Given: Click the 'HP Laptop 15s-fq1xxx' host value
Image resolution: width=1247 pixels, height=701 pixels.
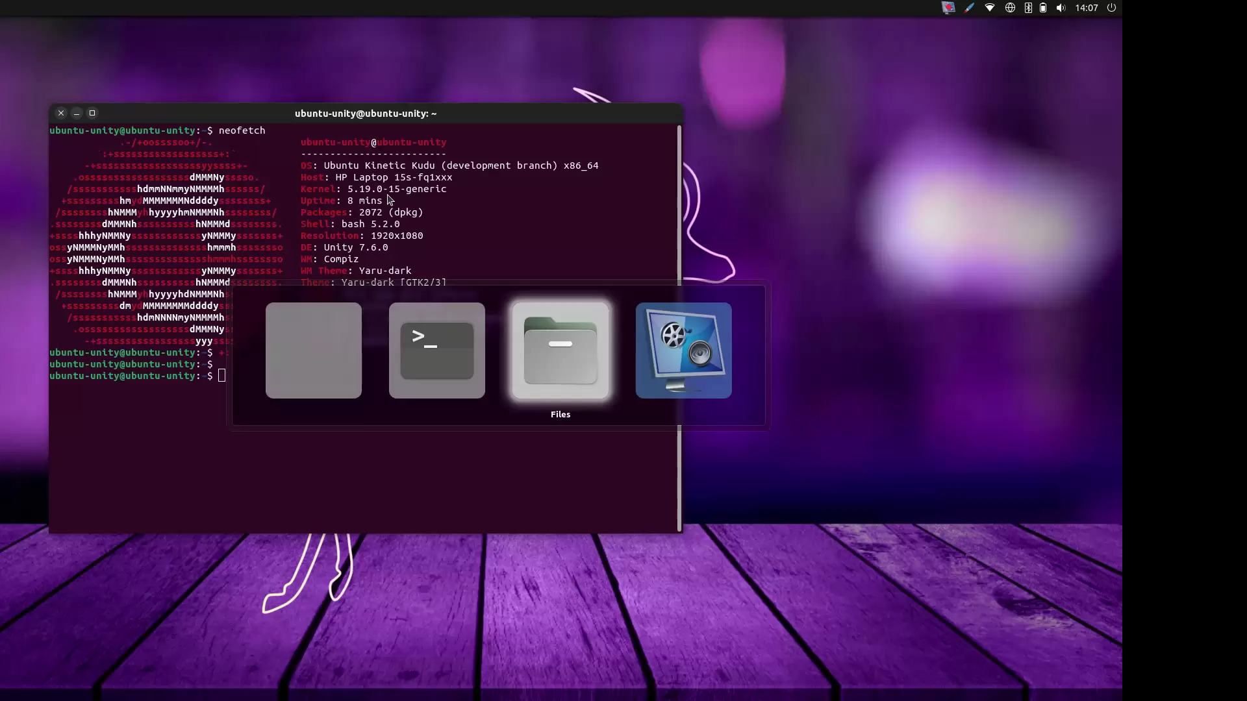Looking at the screenshot, I should (x=394, y=177).
